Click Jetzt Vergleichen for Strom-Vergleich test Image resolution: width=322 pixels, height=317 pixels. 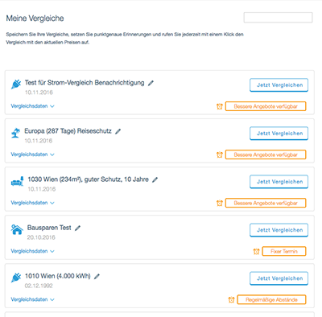(279, 85)
